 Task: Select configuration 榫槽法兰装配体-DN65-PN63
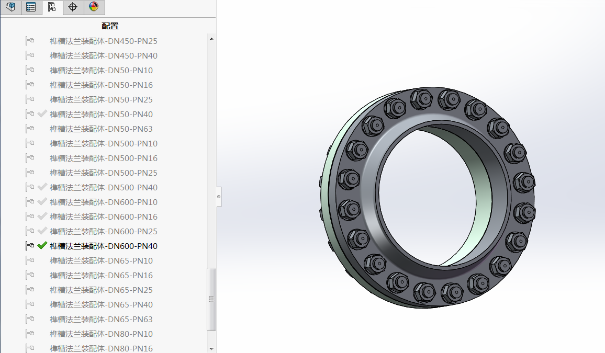[101, 319]
